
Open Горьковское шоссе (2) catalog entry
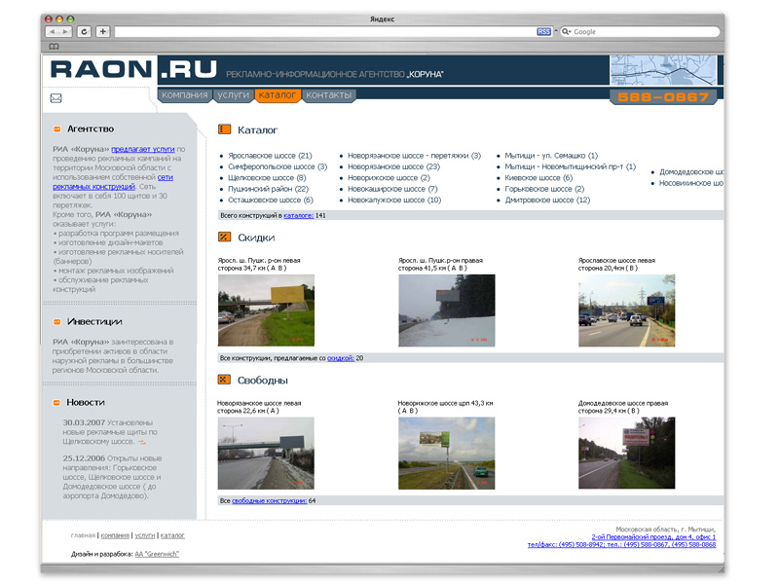click(x=544, y=189)
